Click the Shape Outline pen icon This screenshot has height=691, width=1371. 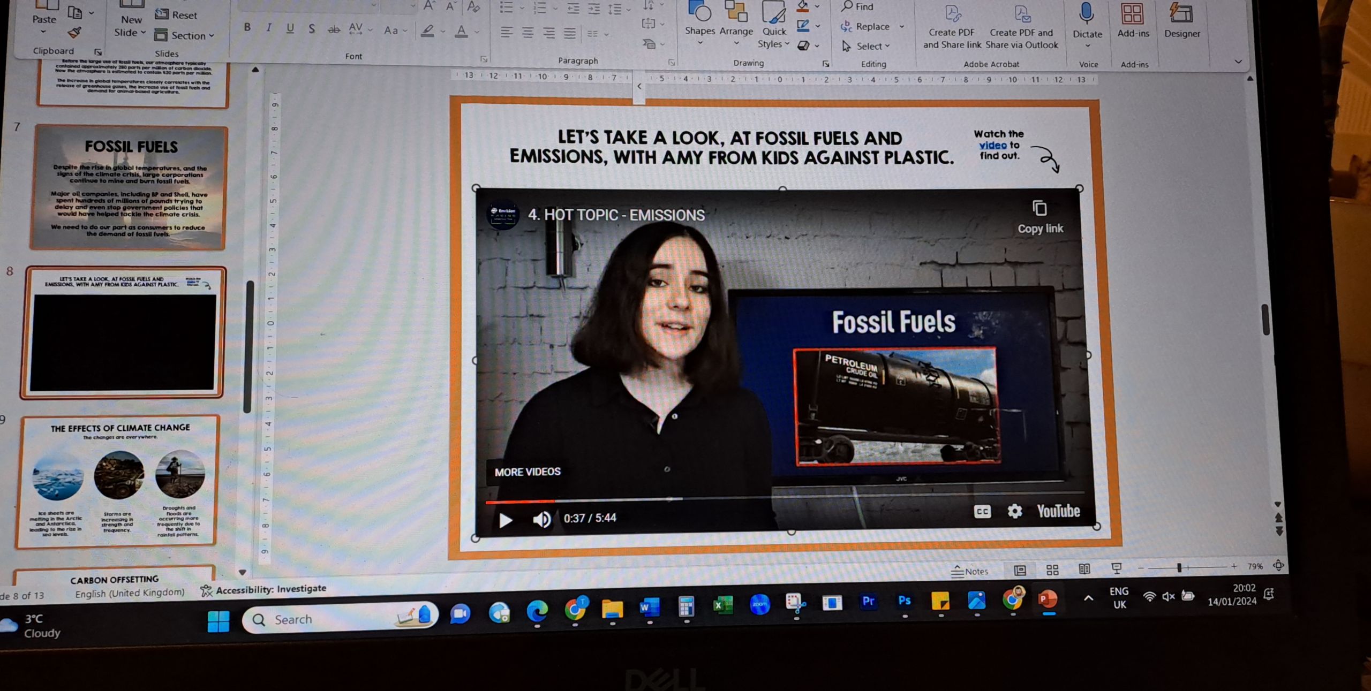pos(803,26)
